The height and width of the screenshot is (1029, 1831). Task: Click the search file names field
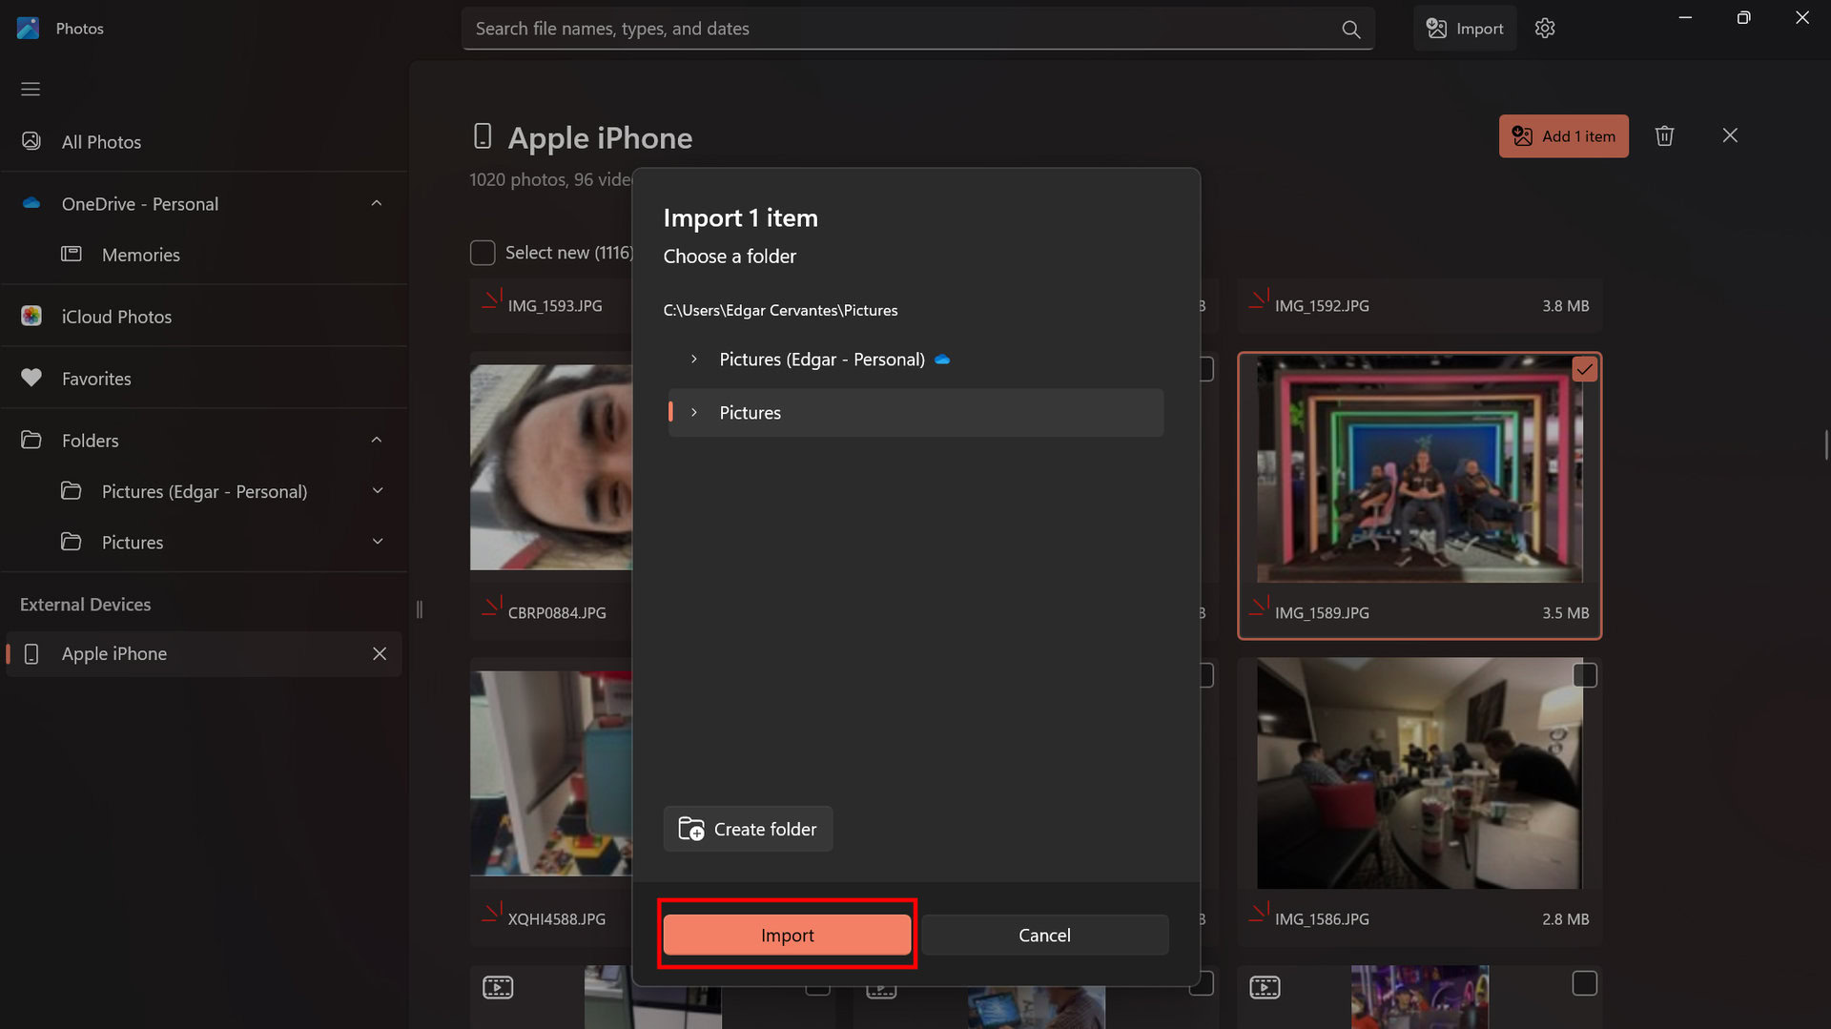(x=896, y=29)
